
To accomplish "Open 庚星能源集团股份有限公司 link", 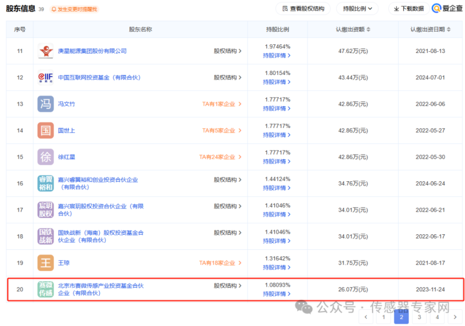I will point(92,51).
